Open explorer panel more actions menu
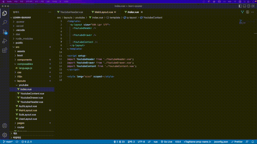Viewport: 257px width, 144px height. [x=50, y=12]
